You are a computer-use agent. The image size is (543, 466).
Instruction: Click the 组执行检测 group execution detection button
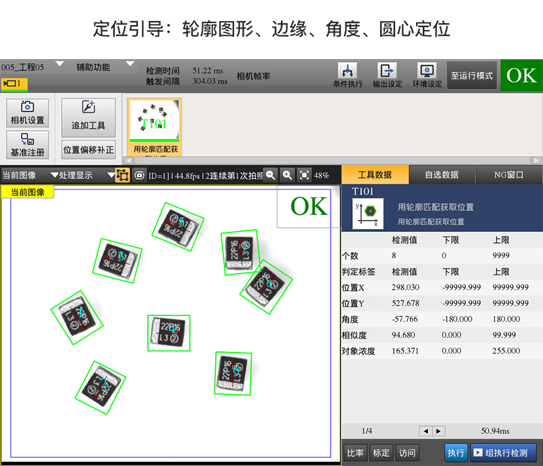[504, 453]
